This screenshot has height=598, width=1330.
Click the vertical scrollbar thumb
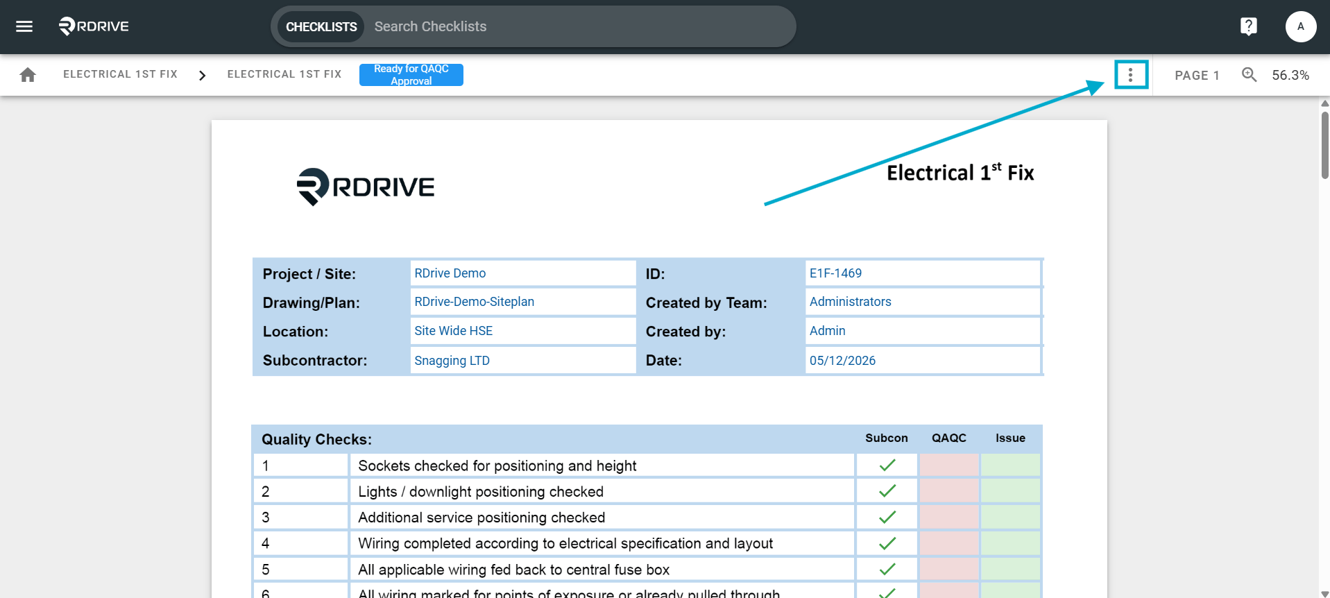[x=1324, y=144]
